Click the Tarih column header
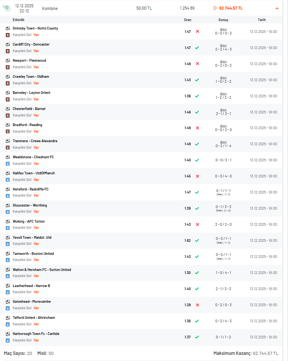288x361 pixels. click(x=262, y=20)
